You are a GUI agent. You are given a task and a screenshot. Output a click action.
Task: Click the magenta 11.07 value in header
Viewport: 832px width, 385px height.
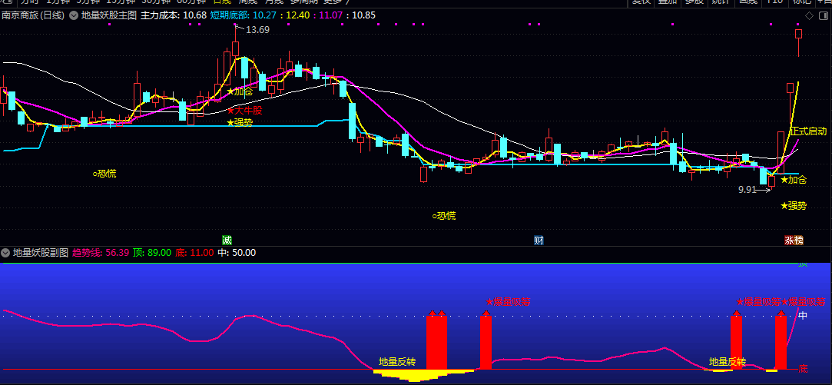[x=330, y=15]
